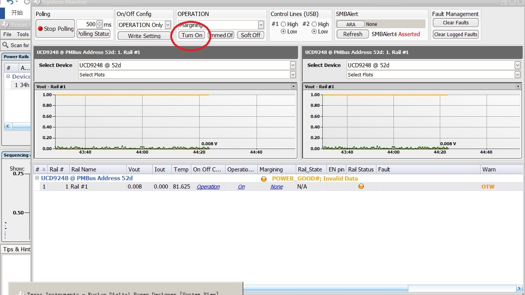Click the red icon on Stop Polling
This screenshot has width=525, height=295.
click(40, 29)
